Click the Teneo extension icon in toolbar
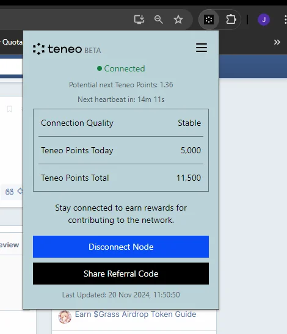The width and height of the screenshot is (287, 334). tap(209, 20)
